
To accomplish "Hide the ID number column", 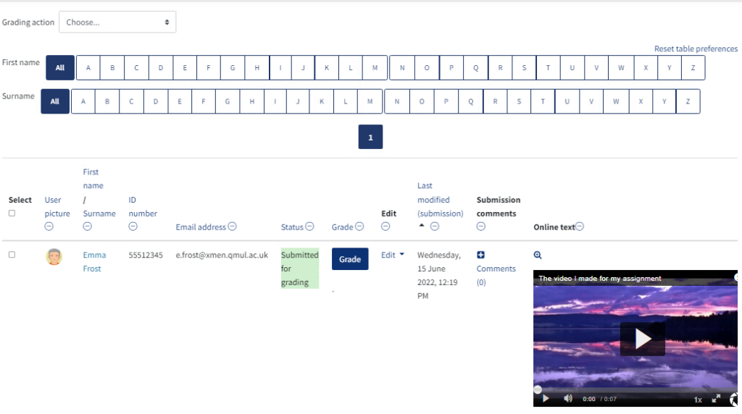I will [133, 227].
